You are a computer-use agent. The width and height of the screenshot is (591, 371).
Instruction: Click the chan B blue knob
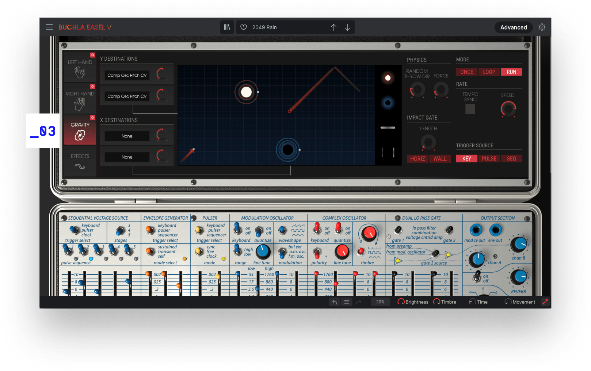[x=519, y=245]
